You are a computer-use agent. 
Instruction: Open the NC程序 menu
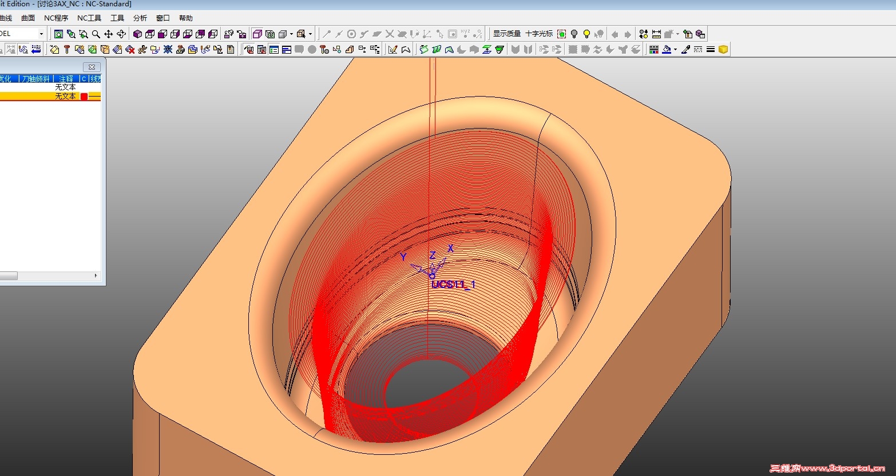pos(56,18)
